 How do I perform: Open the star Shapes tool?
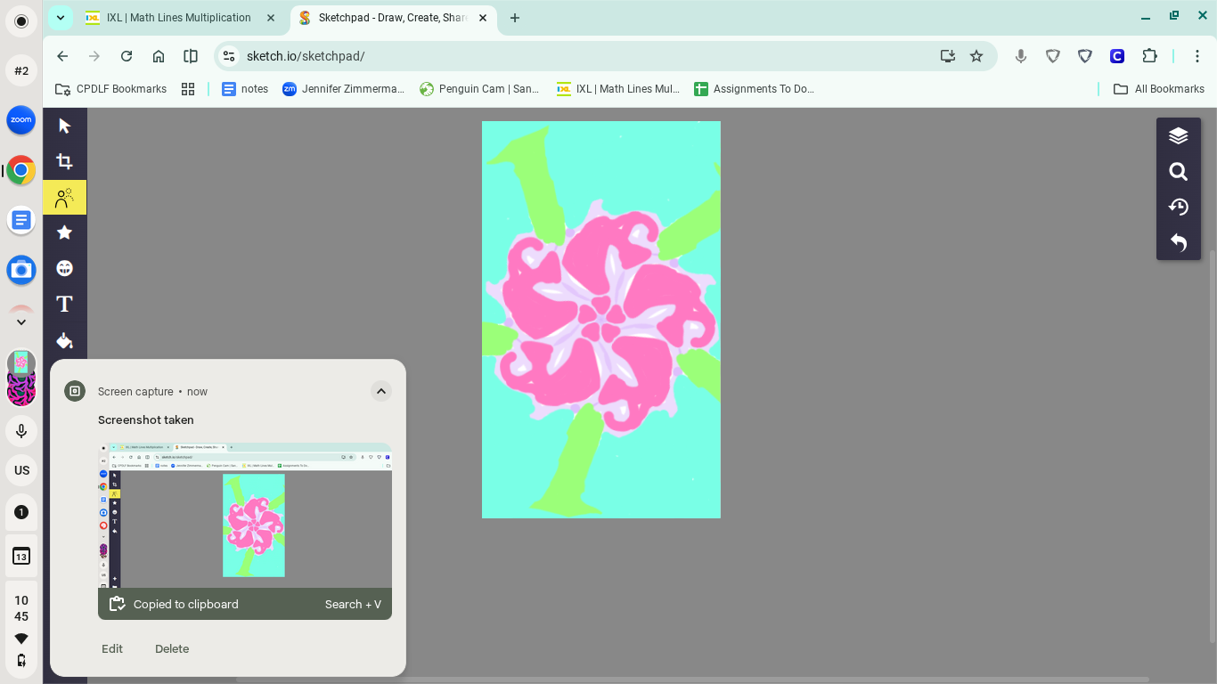(x=64, y=232)
